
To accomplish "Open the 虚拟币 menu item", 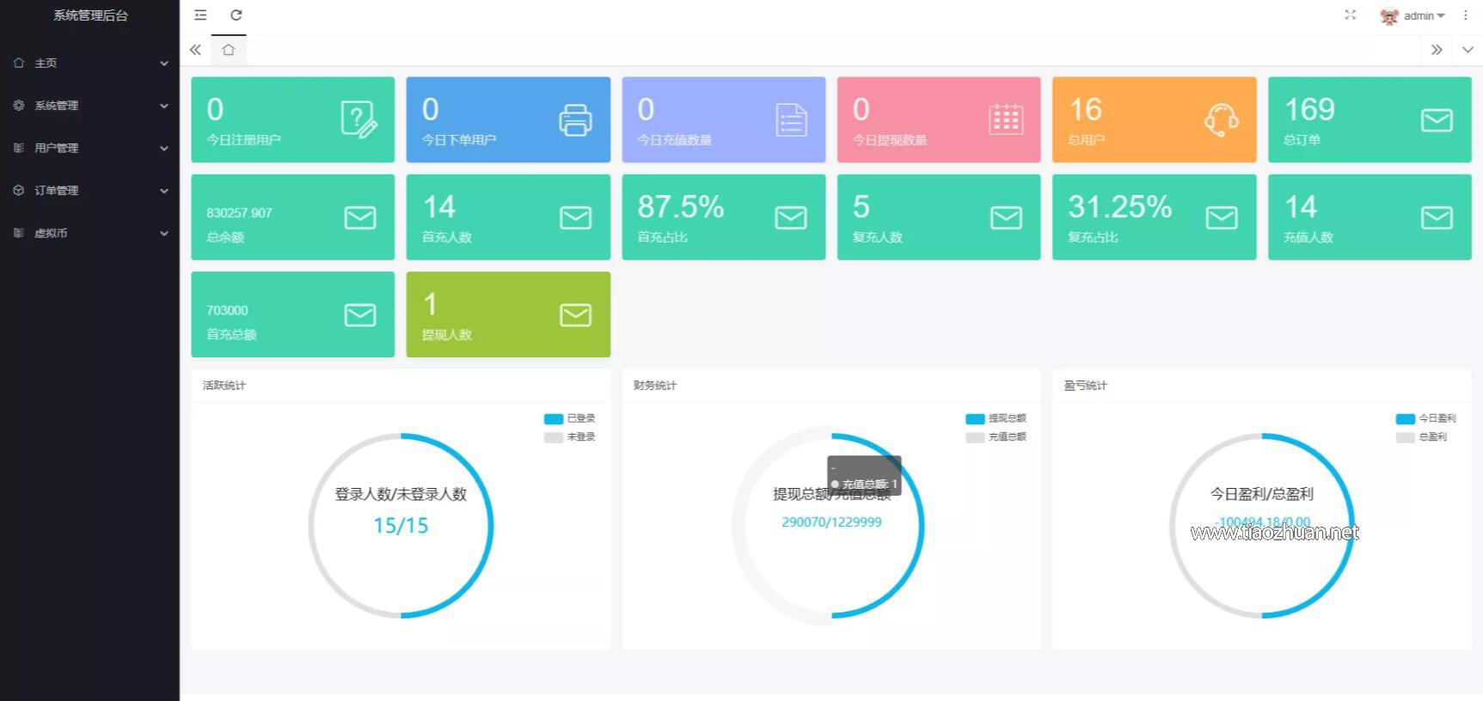I will 89,233.
